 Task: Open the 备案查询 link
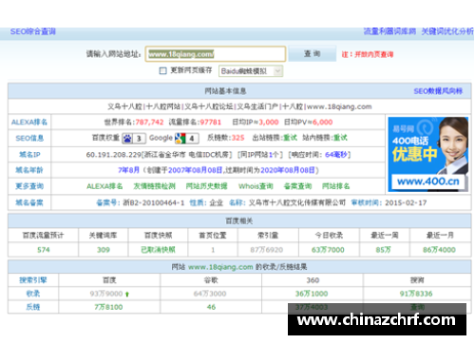coord(297,186)
